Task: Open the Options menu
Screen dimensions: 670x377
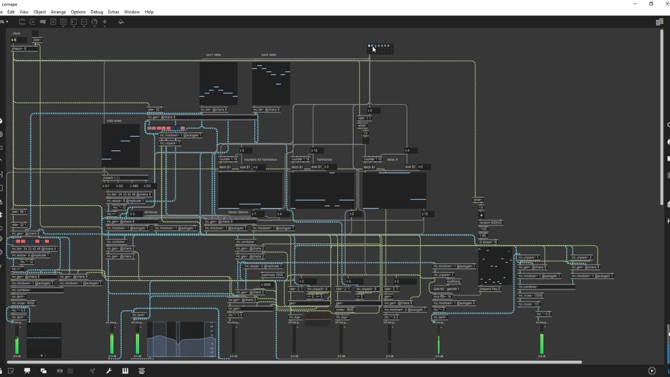Action: tap(78, 12)
